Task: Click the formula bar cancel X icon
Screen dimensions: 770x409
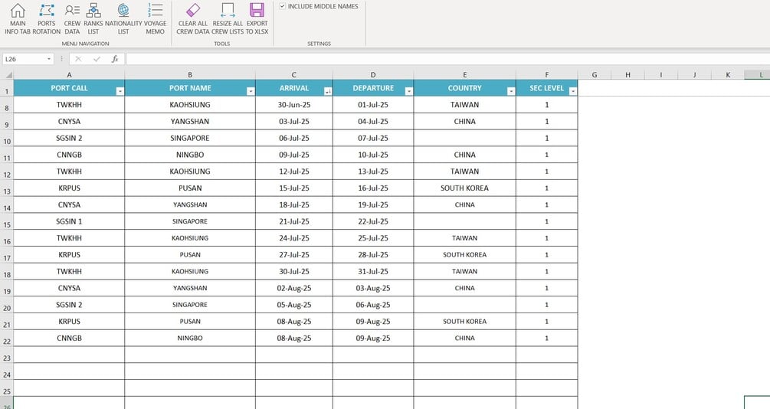Action: point(78,59)
